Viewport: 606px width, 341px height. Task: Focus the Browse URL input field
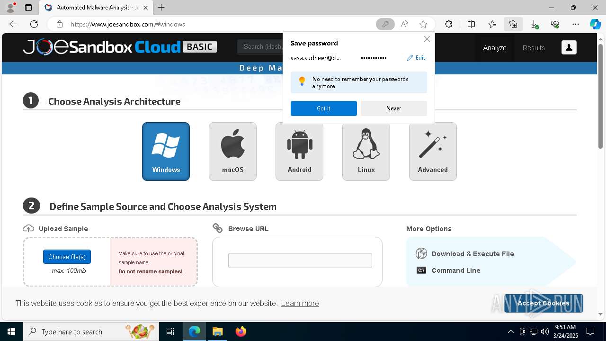point(300,260)
